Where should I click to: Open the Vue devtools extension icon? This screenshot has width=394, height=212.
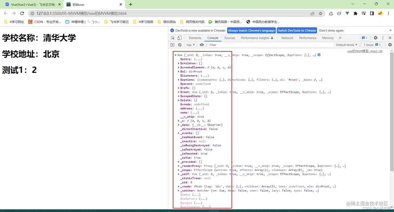[x=347, y=13]
